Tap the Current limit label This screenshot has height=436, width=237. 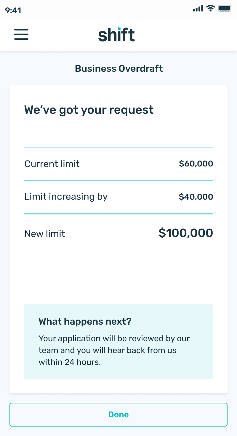click(x=52, y=164)
